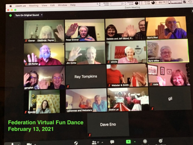
Task: Select Grace Lai's dancing video tile
Action: point(128,99)
